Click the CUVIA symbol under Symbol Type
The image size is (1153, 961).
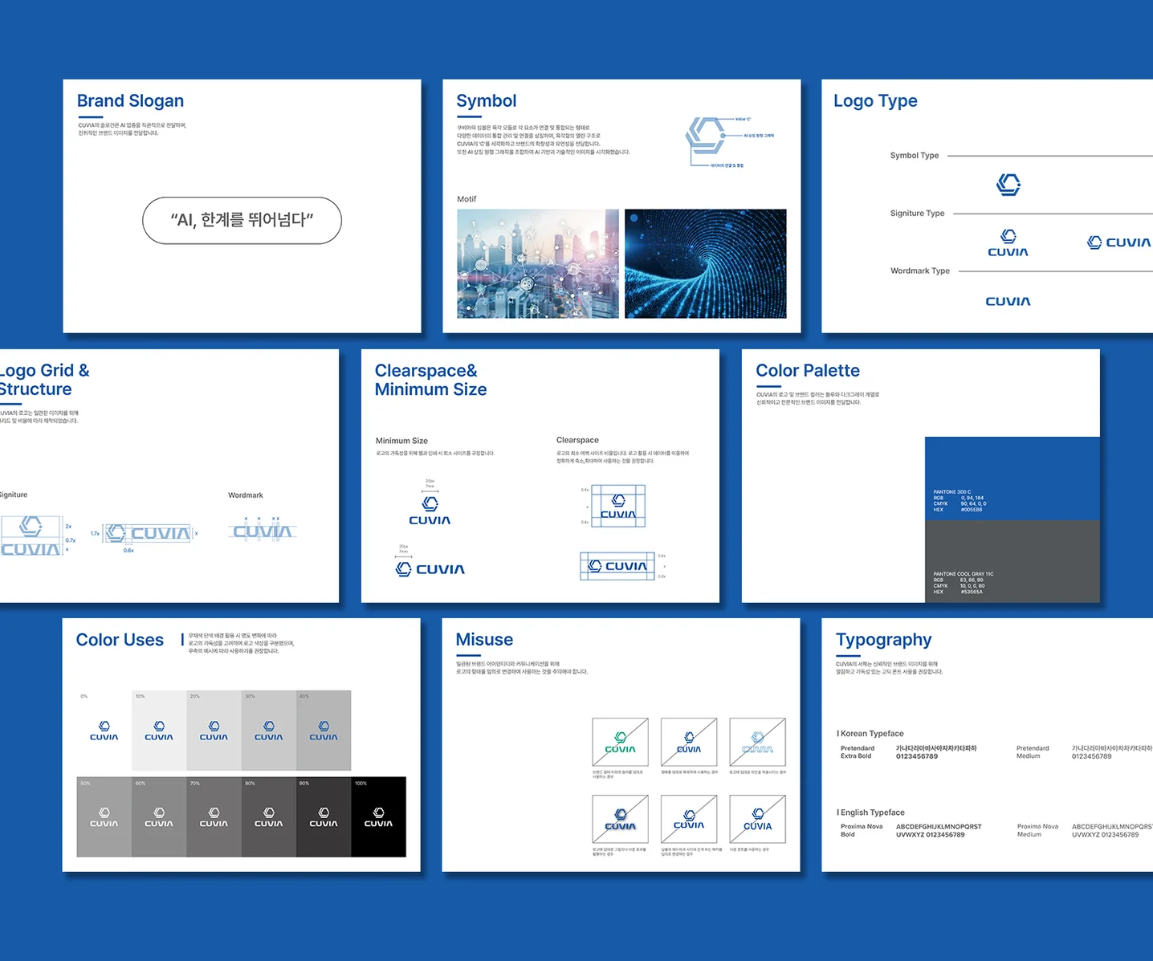(1008, 185)
